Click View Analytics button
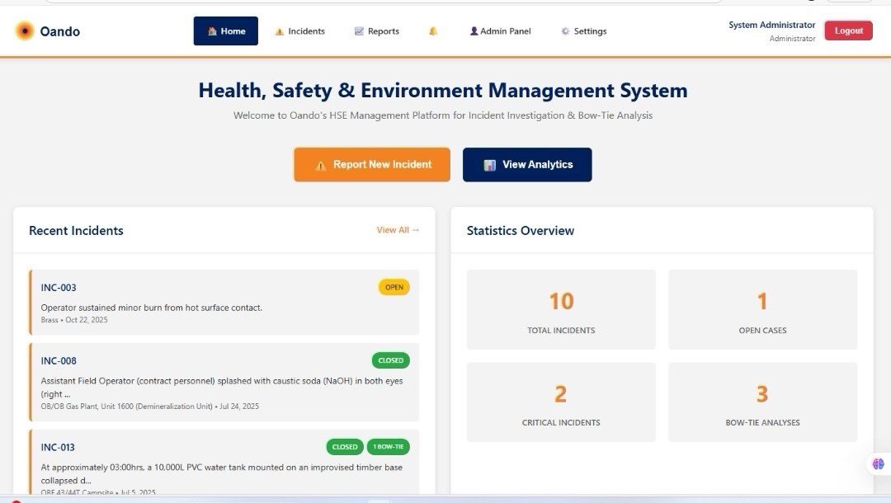The image size is (891, 503). coord(527,165)
